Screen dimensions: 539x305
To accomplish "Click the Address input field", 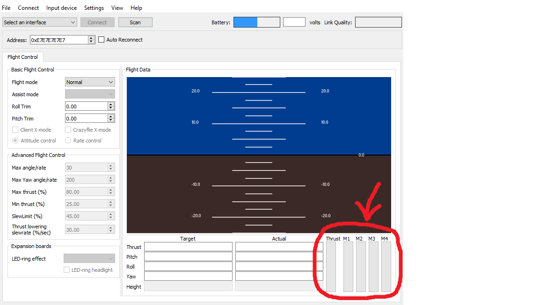I will pyautogui.click(x=59, y=40).
